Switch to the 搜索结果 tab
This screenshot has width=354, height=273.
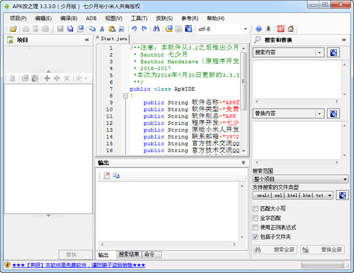pyautogui.click(x=129, y=255)
